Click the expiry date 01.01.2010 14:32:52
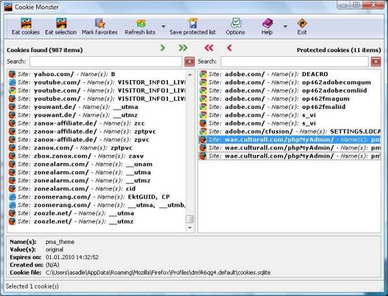Viewport: 388px width, 296px height. coord(72,257)
